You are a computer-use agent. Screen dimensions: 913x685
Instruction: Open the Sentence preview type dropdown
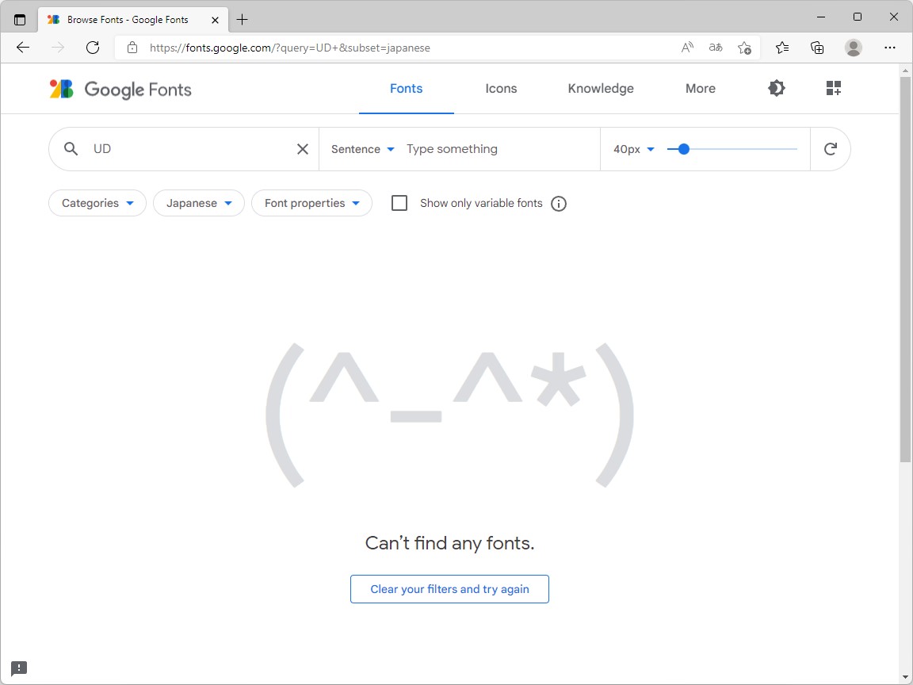[x=361, y=148]
